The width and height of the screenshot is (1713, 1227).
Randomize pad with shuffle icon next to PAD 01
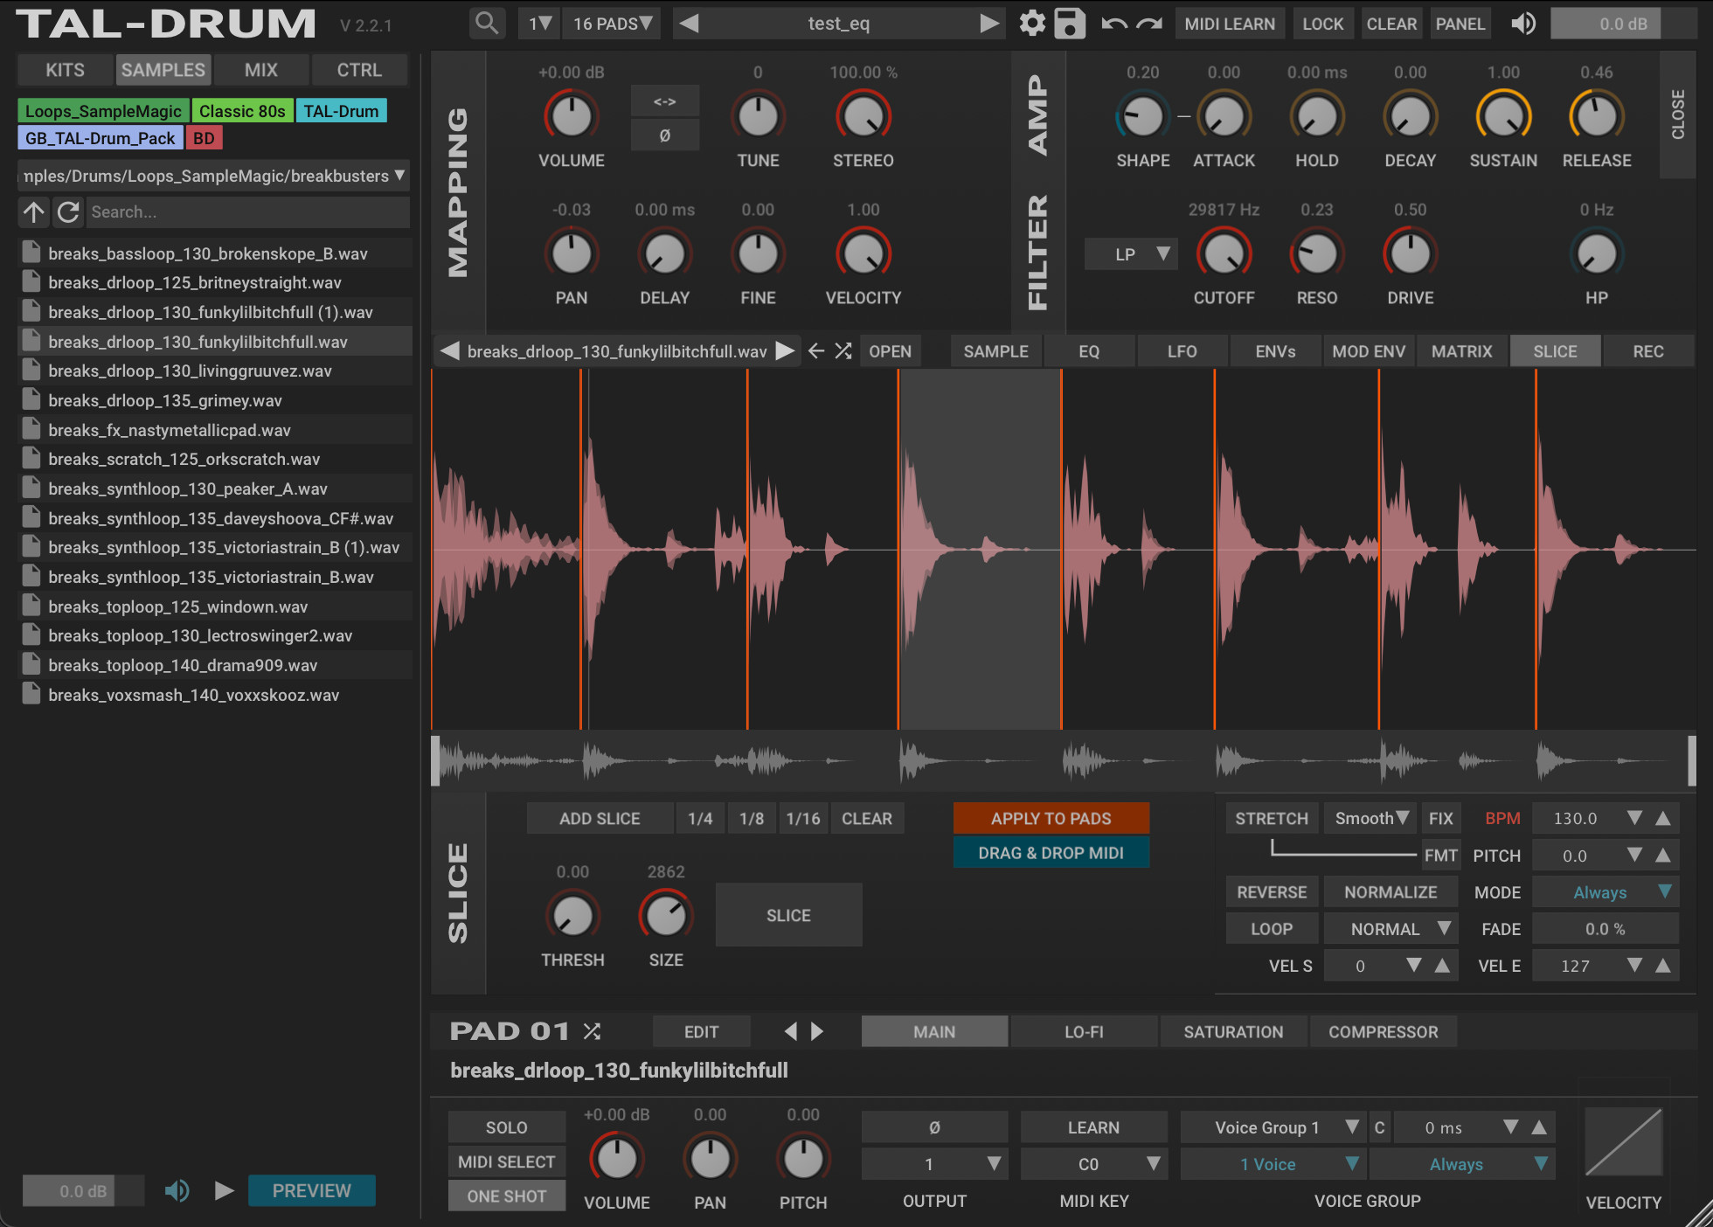point(592,1031)
